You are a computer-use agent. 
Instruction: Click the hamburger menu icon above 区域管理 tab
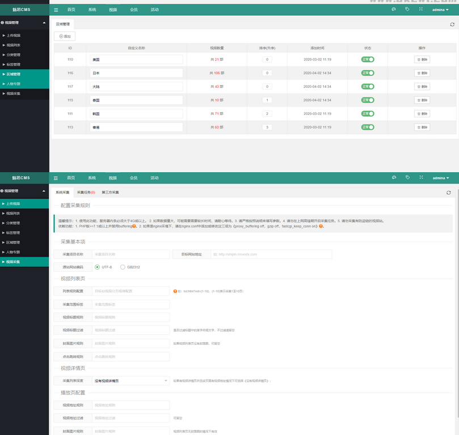56,10
